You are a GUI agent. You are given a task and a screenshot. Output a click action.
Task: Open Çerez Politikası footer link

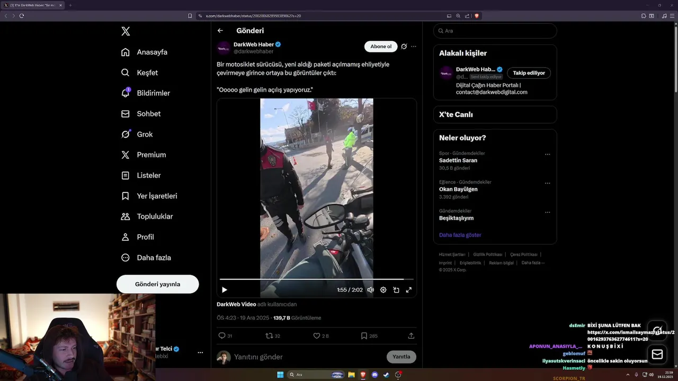click(x=524, y=255)
